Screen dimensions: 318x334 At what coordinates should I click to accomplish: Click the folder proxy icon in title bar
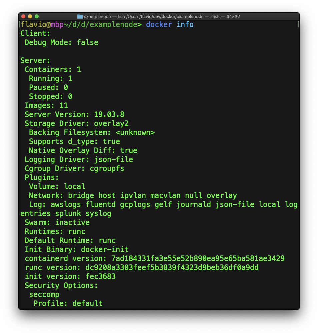pyautogui.click(x=80, y=16)
